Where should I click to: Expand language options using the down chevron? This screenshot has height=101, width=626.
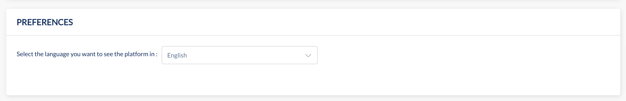(308, 55)
